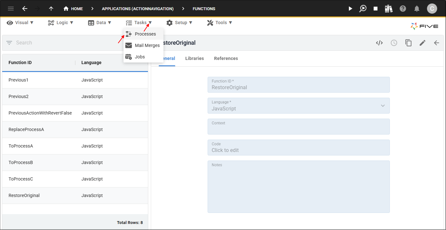Open the help question mark icon
Viewport: 446px width, 230px height.
pyautogui.click(x=403, y=9)
